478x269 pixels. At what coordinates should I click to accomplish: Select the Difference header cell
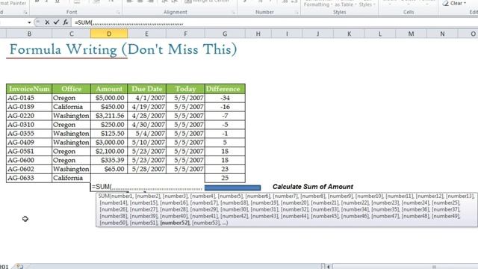tap(225, 89)
